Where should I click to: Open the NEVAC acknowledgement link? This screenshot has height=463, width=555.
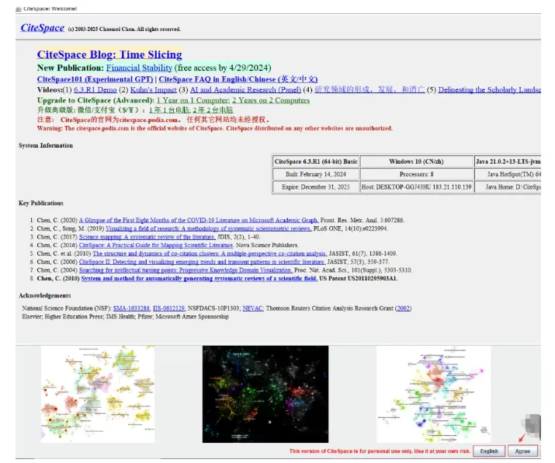tap(252, 308)
